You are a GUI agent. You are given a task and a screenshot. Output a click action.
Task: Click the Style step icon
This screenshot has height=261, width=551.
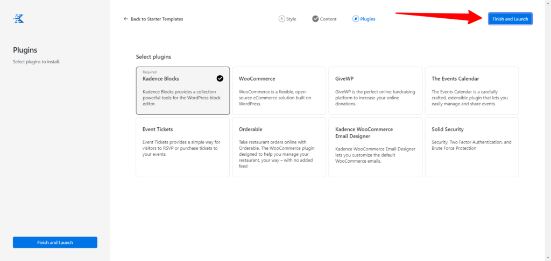(281, 19)
